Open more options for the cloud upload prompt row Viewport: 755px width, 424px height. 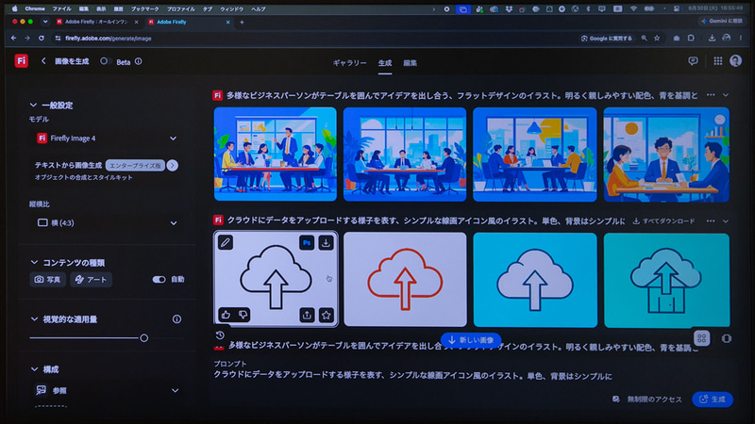pos(711,221)
